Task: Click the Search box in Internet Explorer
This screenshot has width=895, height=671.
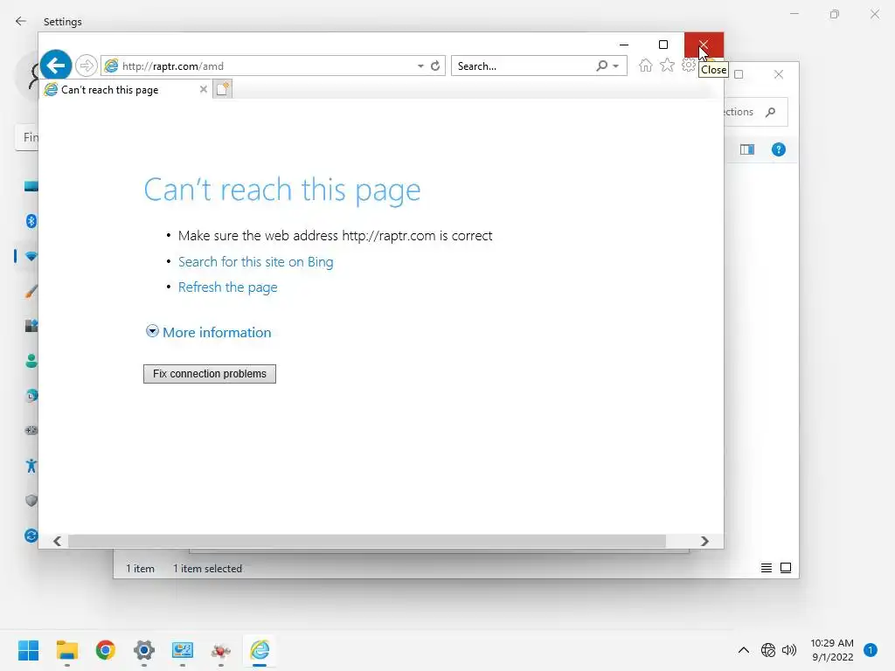Action: (524, 66)
